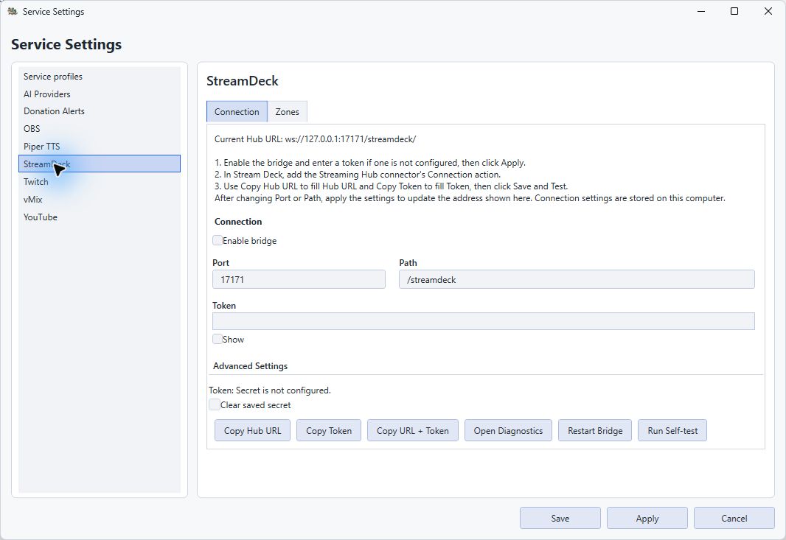
Task: Enable the bridge checkbox
Action: [x=218, y=240]
